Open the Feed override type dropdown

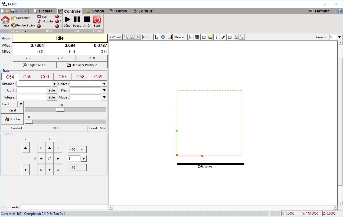[x=21, y=104]
